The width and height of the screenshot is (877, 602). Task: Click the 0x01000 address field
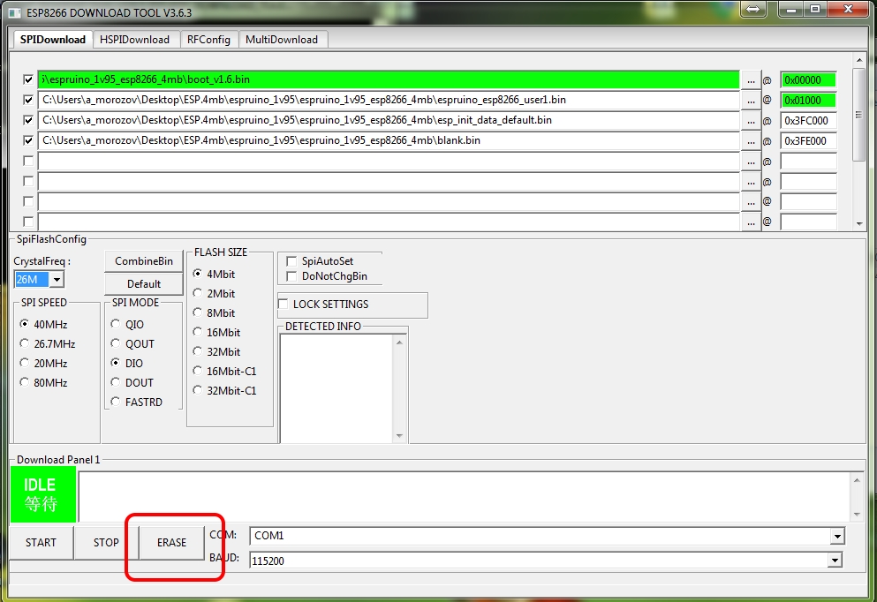click(x=809, y=101)
